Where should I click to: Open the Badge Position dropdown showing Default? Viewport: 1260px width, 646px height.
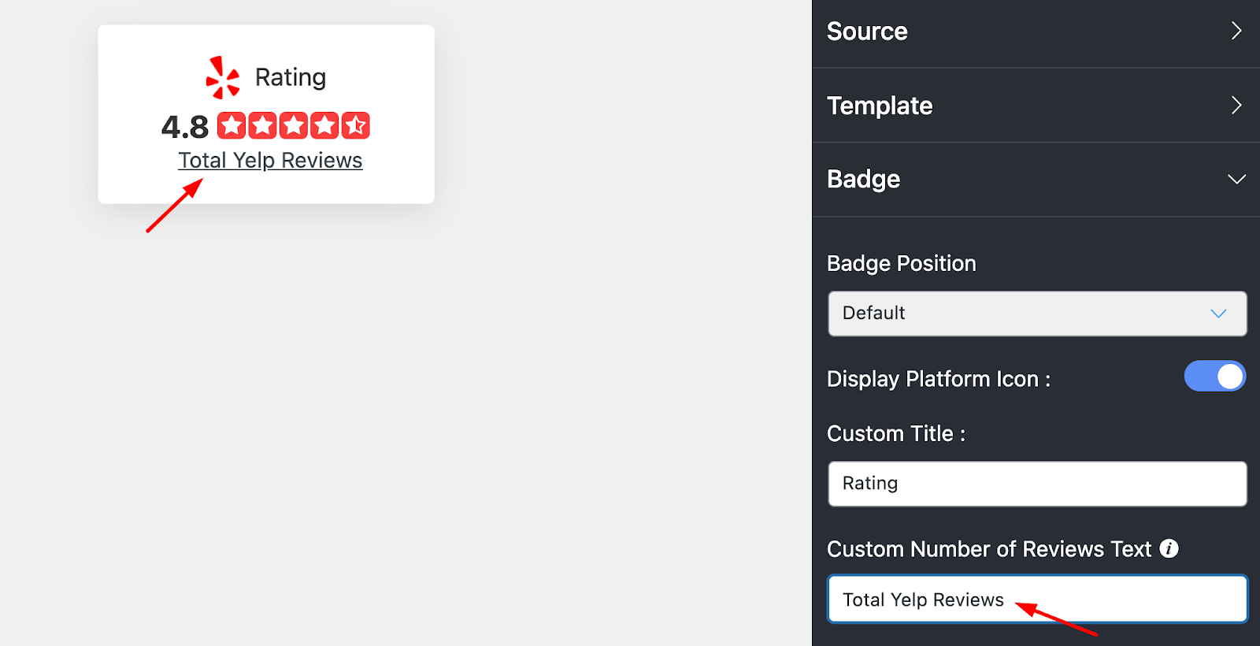click(1037, 314)
